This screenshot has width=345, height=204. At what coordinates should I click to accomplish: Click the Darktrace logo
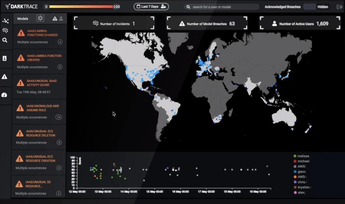pos(21,6)
